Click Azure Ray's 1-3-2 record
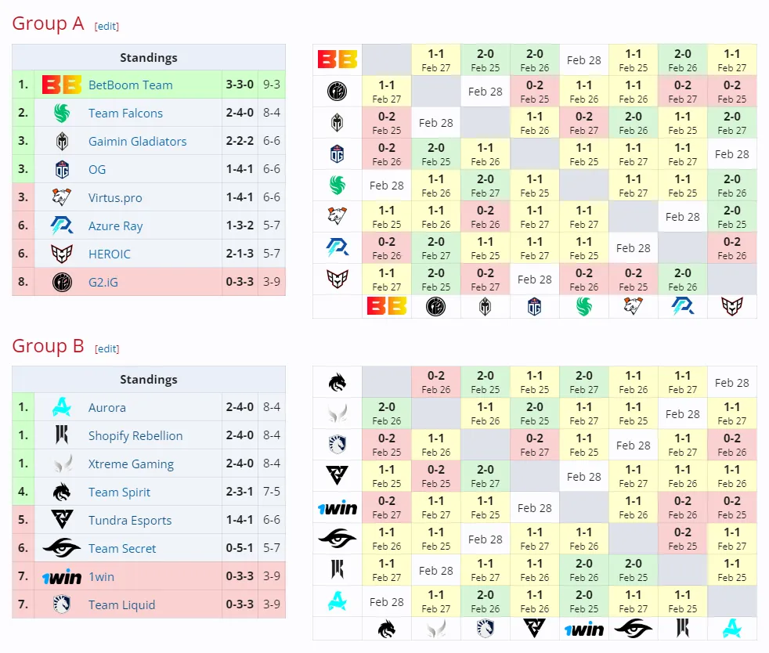The width and height of the screenshot is (769, 653). [240, 225]
